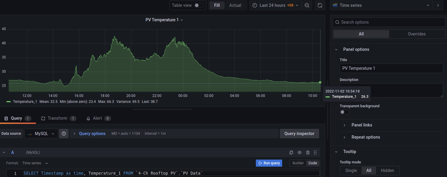Image resolution: width=447 pixels, height=177 pixels.
Task: Collapse the Panel options section
Action: [336, 49]
